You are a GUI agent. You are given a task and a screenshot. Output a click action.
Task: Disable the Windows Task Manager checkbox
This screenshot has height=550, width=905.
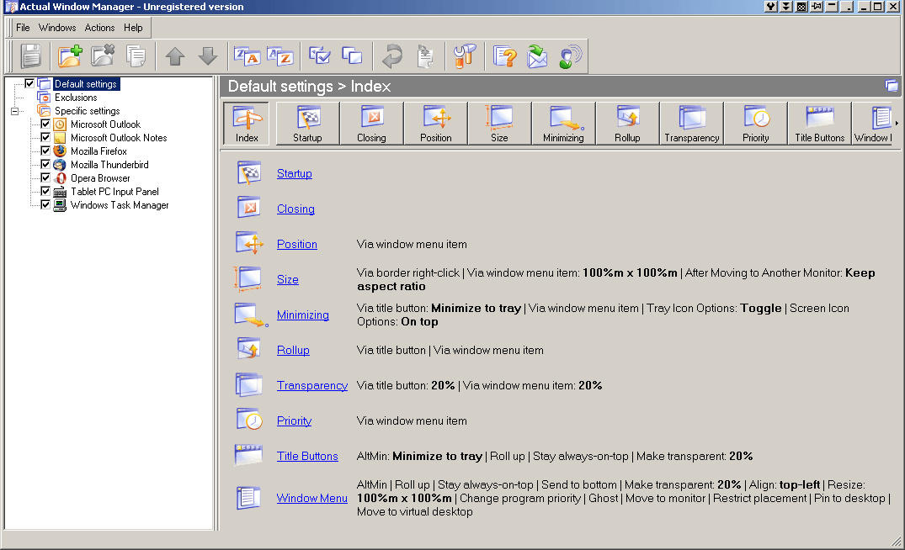45,204
